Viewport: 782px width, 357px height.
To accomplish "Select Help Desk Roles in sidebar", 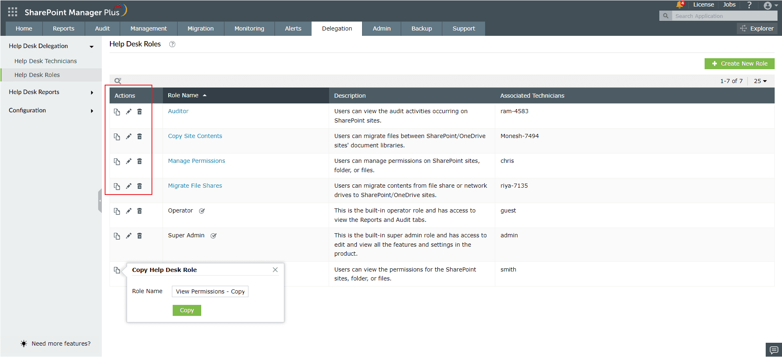I will (x=37, y=75).
